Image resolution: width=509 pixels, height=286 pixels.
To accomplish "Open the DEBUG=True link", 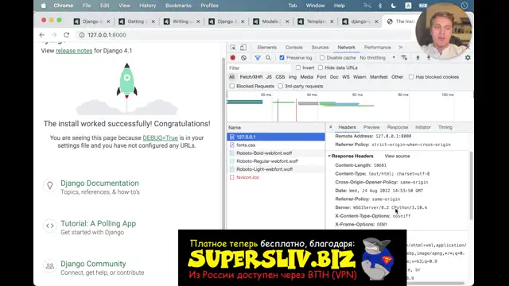I will [x=161, y=137].
